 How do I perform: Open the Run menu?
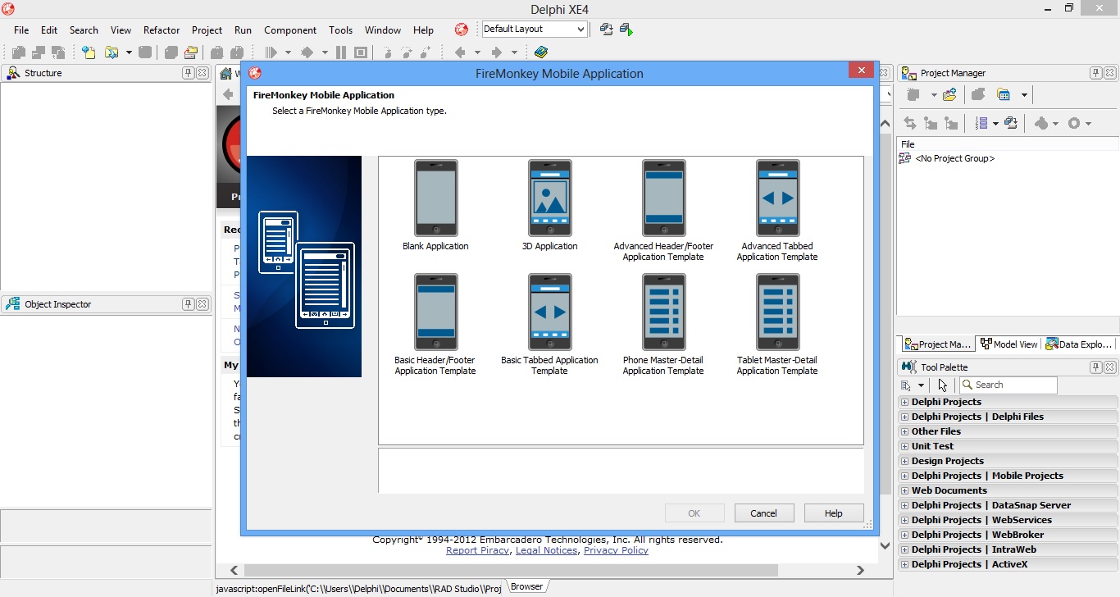pyautogui.click(x=243, y=30)
